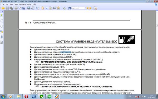Open the Attachments paperclip panel
Viewport: 158px width, 99px height.
(x=2, y=37)
